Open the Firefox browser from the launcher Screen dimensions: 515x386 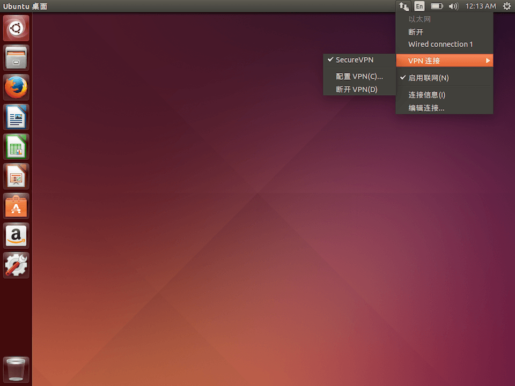pos(16,87)
